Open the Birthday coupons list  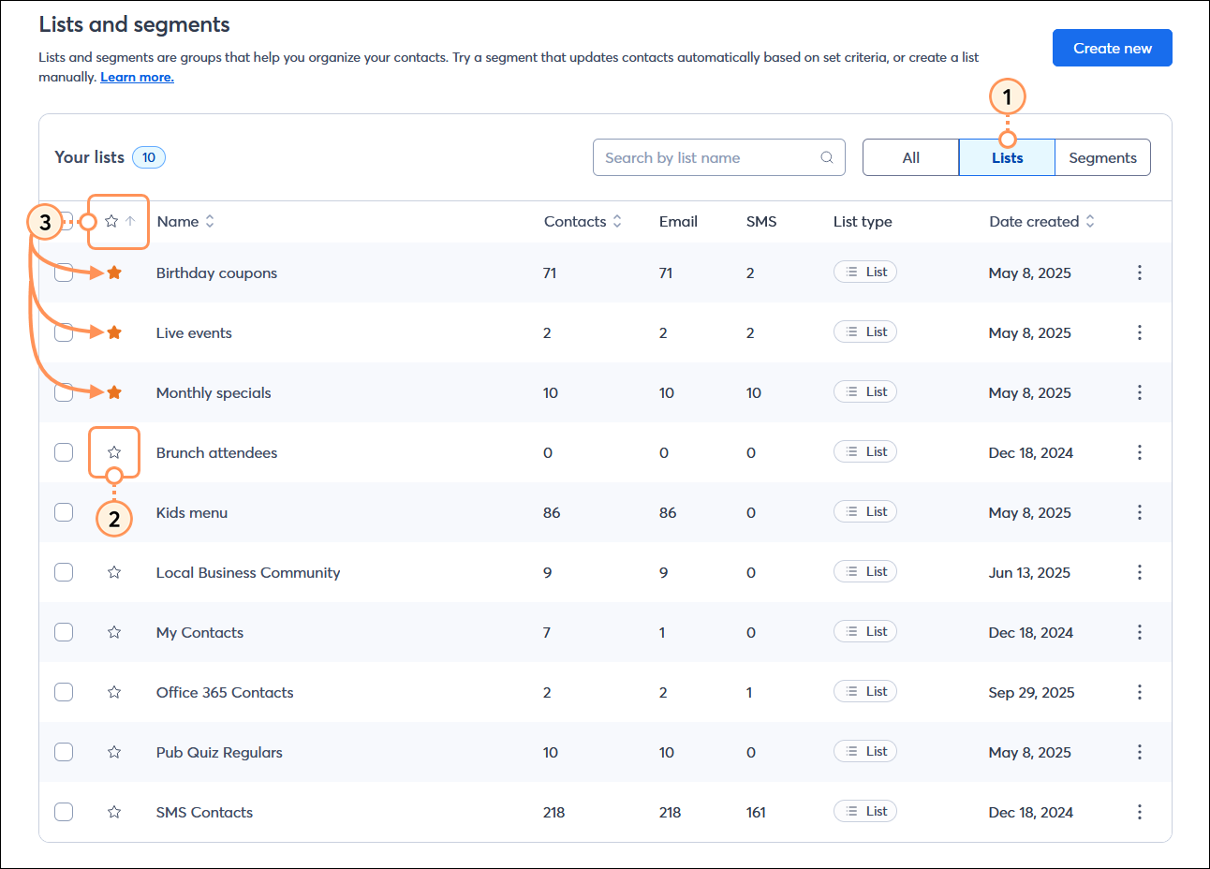point(216,272)
